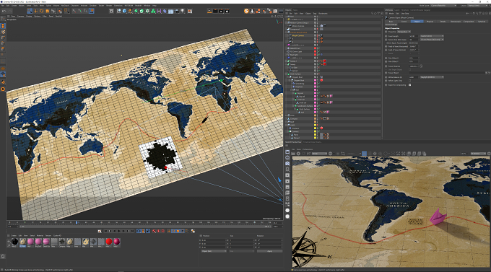491x272 pixels.
Task: Toggle the Autokeying icon
Action: coord(158,231)
